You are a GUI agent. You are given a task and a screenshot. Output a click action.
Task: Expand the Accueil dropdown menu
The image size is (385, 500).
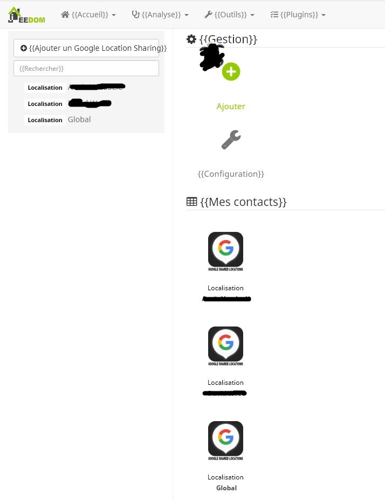[88, 15]
